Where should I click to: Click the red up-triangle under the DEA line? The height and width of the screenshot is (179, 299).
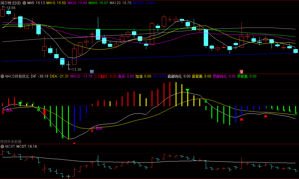266,116
